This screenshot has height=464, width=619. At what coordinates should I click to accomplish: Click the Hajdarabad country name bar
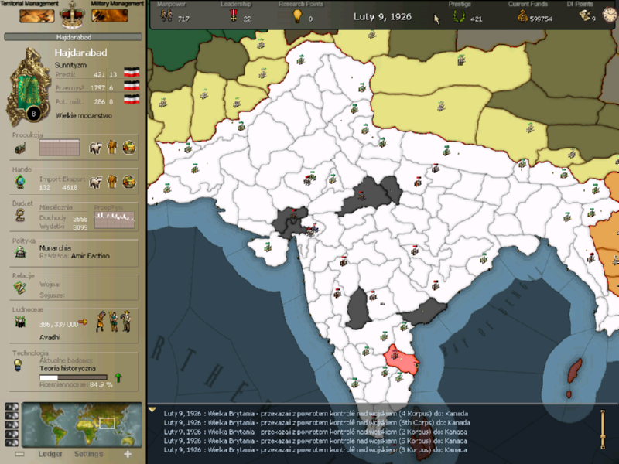73,37
